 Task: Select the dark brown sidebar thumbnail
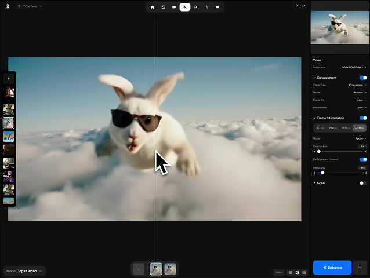pos(9,150)
